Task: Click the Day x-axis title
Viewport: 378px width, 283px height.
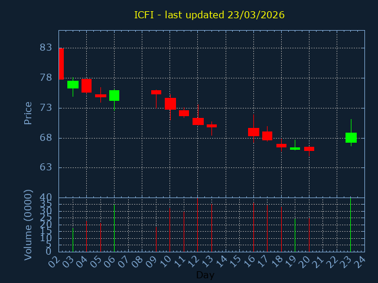Action: click(205, 275)
